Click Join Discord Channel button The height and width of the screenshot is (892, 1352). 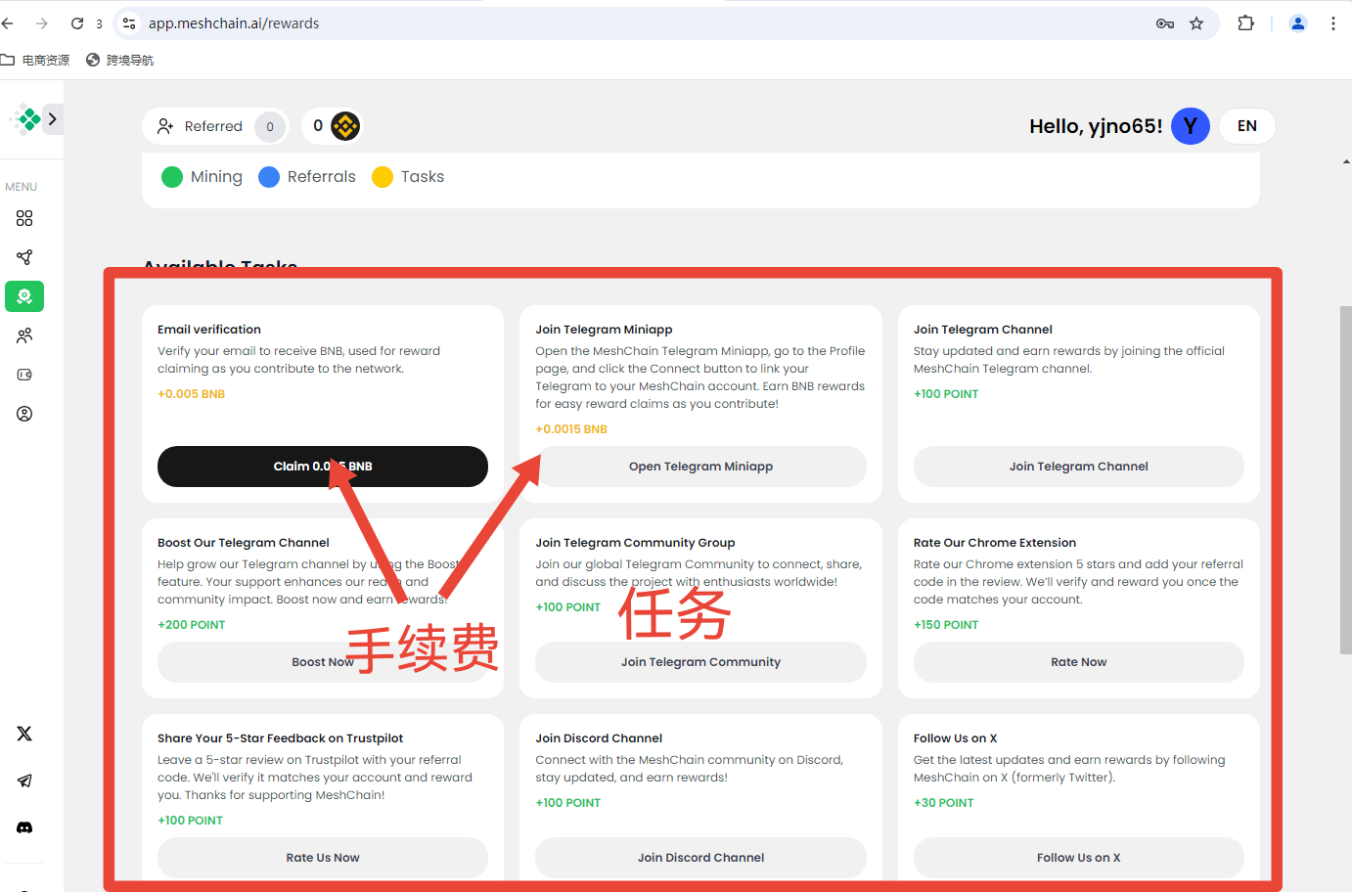click(x=700, y=858)
